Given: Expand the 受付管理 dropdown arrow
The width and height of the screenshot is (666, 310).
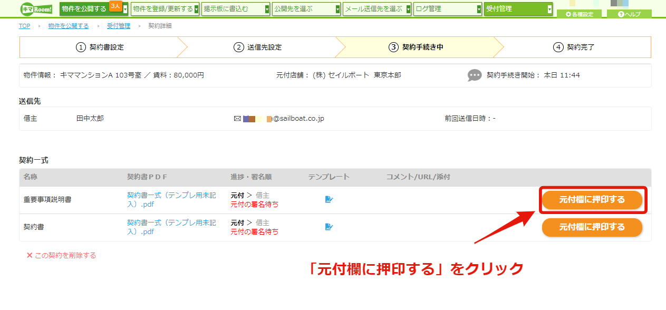Looking at the screenshot, I should click(x=549, y=9).
